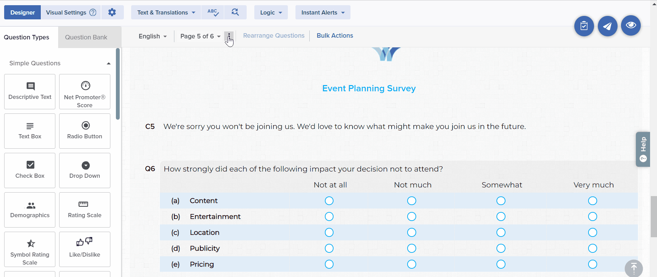Image resolution: width=657 pixels, height=277 pixels.
Task: Click the Rearrange Questions link
Action: pyautogui.click(x=274, y=36)
